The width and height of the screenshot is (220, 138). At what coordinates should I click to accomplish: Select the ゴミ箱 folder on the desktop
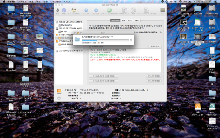212,93
